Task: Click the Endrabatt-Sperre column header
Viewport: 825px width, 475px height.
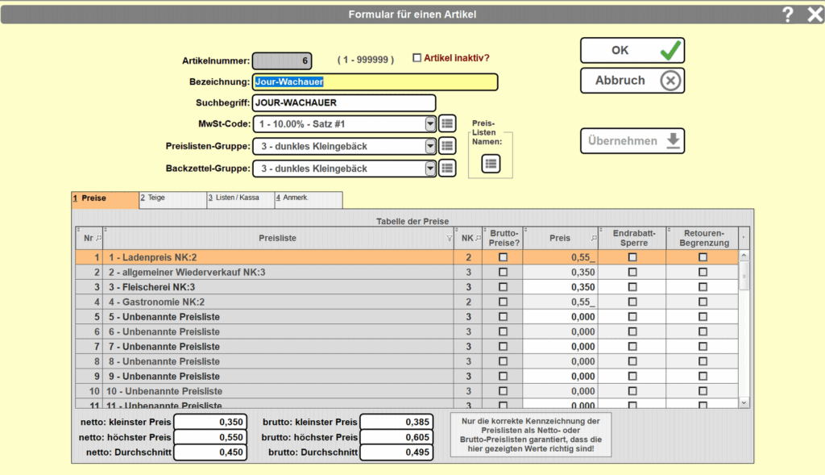Action: point(633,238)
